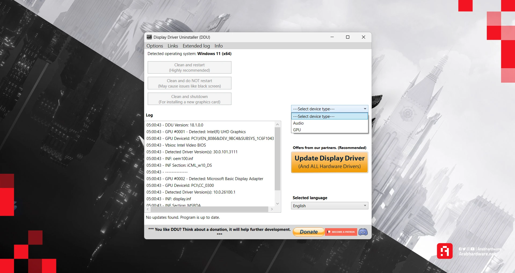This screenshot has width=515, height=273.
Task: Maximize the DDU window
Action: pos(348,37)
